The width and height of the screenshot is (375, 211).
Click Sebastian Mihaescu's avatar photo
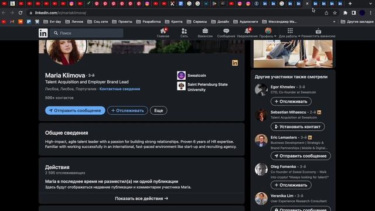[261, 115]
